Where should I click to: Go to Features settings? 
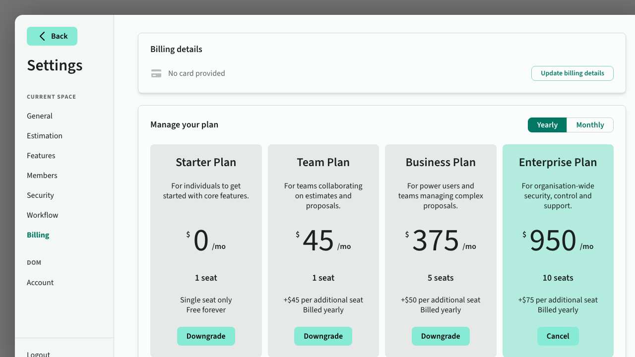41,156
